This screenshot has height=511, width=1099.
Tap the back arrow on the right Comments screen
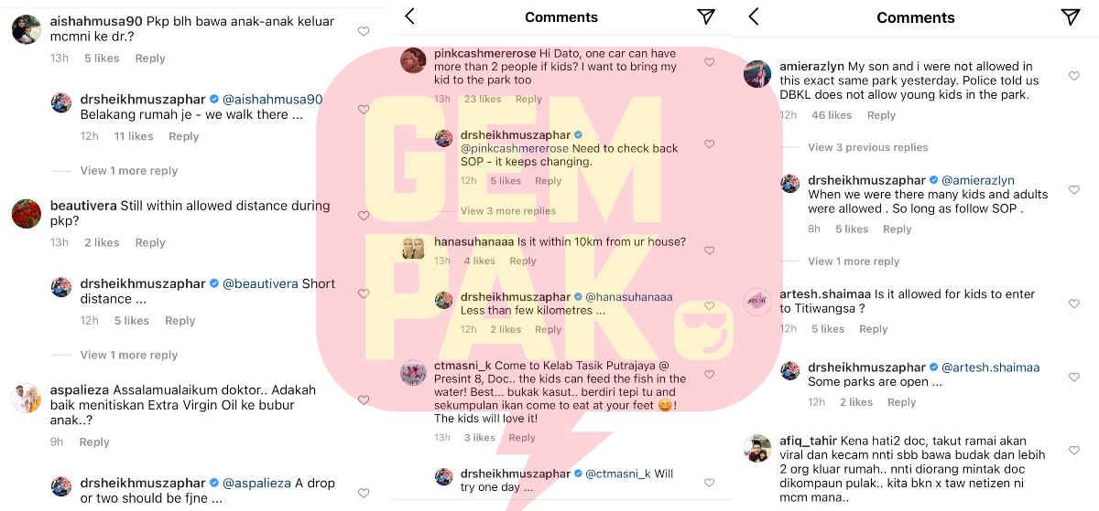coord(753,16)
